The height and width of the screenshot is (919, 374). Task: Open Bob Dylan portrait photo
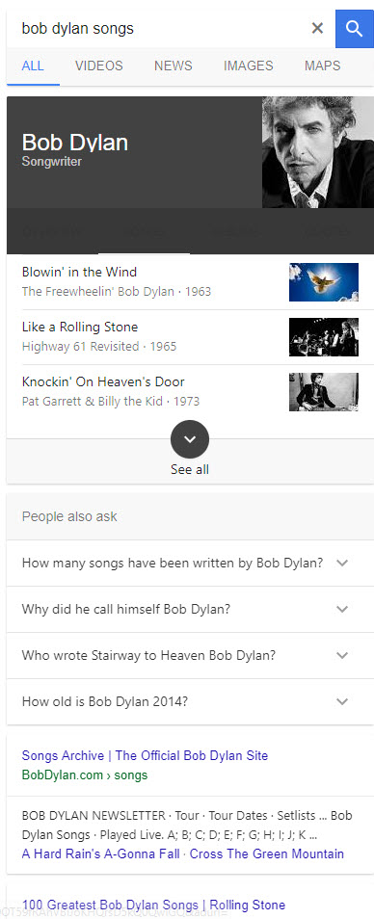click(x=318, y=152)
